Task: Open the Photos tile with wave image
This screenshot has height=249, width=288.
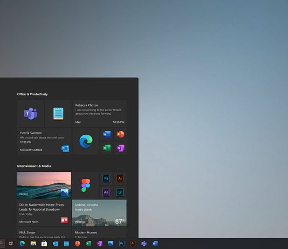Action: [x=44, y=185]
